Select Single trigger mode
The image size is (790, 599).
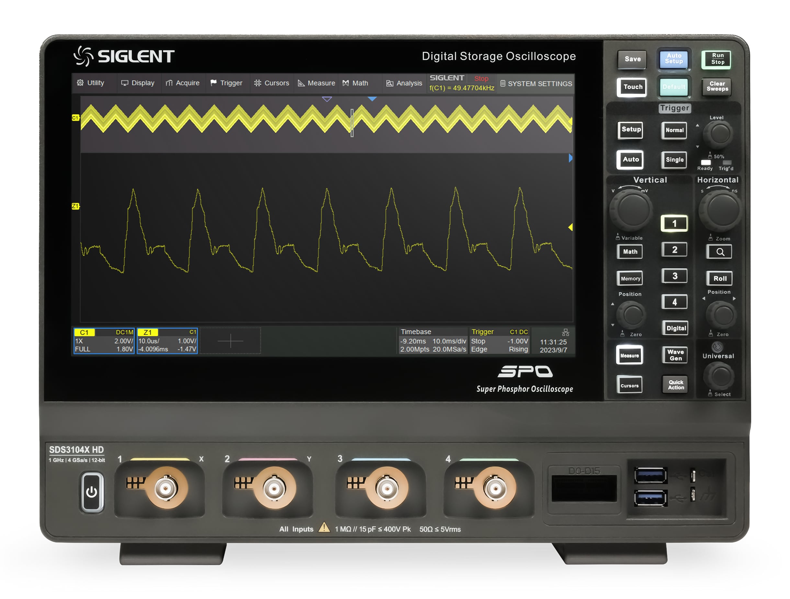point(675,160)
